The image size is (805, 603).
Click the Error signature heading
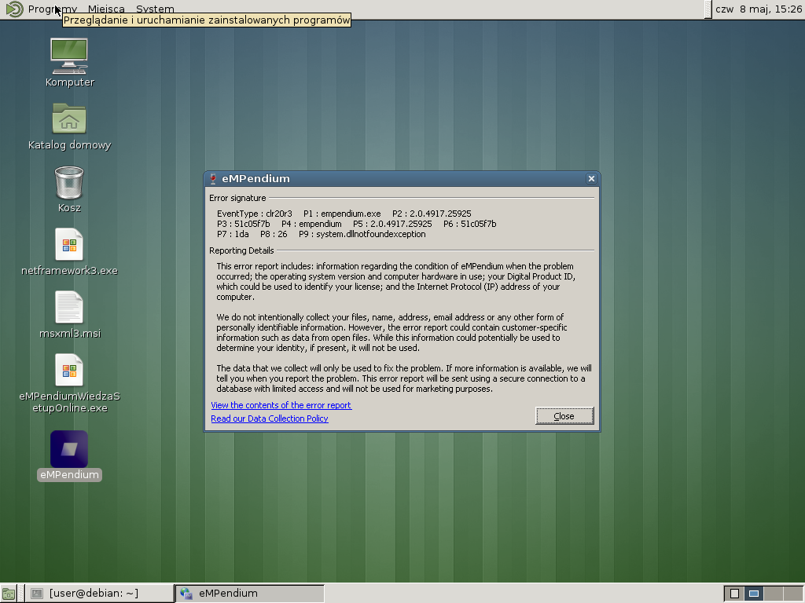click(x=237, y=198)
